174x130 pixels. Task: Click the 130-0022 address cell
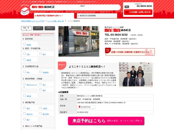tap(115, 106)
